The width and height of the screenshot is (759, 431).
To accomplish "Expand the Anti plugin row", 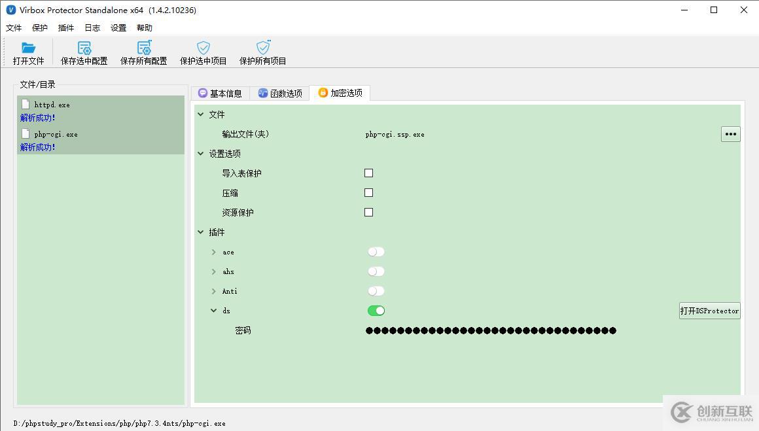I will coord(213,291).
